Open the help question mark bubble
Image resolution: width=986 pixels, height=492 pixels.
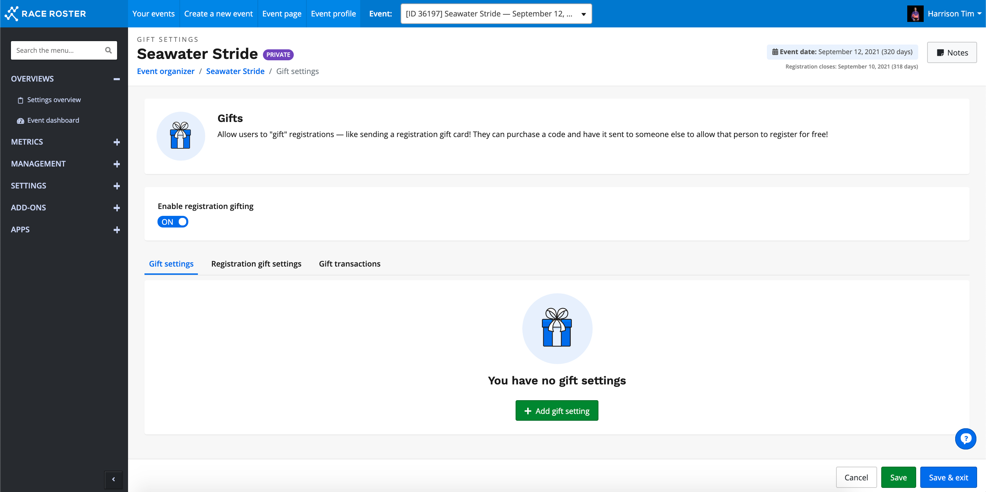965,439
